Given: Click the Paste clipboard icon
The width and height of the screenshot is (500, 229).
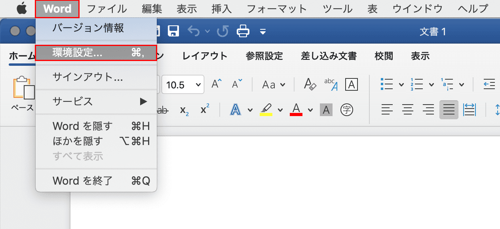Looking at the screenshot, I should (x=24, y=87).
